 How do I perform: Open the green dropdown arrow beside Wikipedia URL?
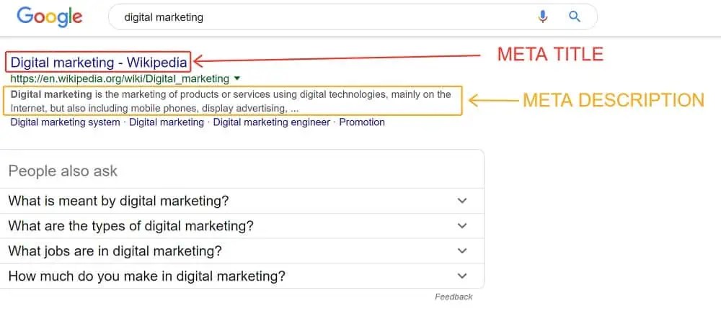pyautogui.click(x=236, y=78)
